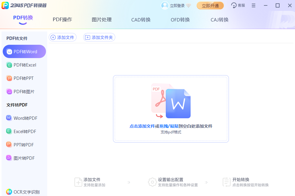Minimize the converter window
Viewport: 295px width, 196px height.
266,6
